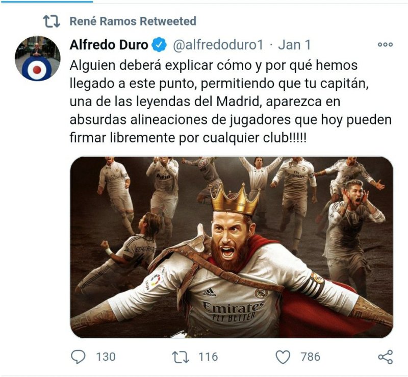408x377 pixels.
Task: Click the 786 likes count
Action: (x=311, y=357)
